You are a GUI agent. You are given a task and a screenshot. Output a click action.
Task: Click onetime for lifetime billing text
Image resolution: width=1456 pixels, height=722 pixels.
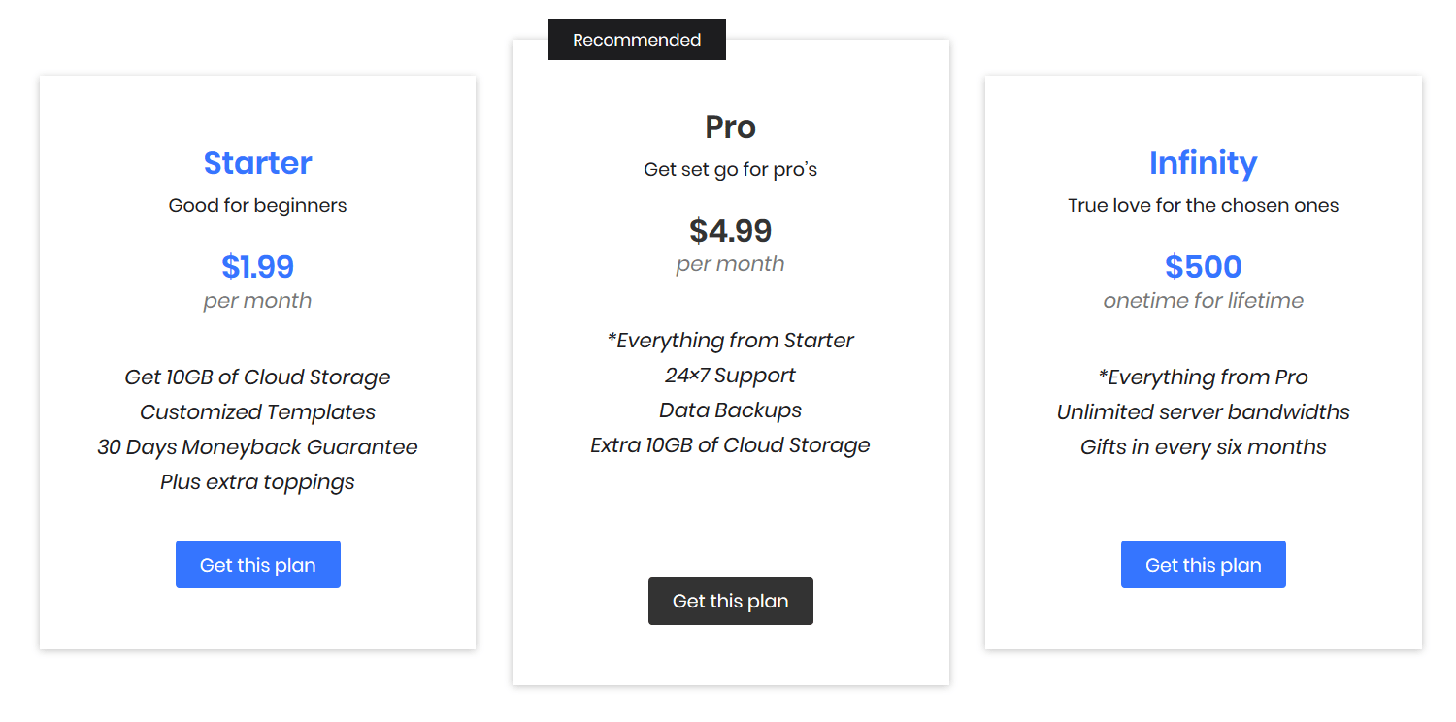point(1203,300)
